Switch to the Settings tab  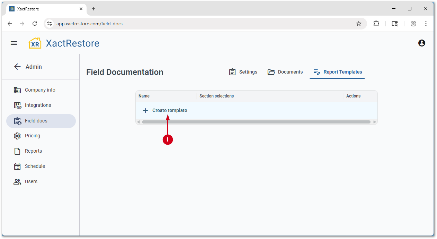point(243,72)
